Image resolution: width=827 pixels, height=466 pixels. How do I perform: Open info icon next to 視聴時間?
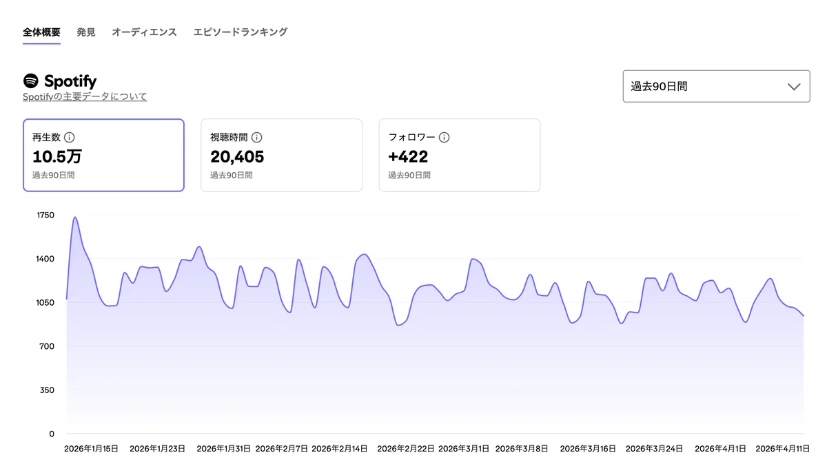click(x=257, y=138)
